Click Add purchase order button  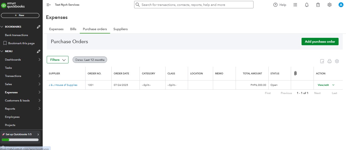coord(320,42)
